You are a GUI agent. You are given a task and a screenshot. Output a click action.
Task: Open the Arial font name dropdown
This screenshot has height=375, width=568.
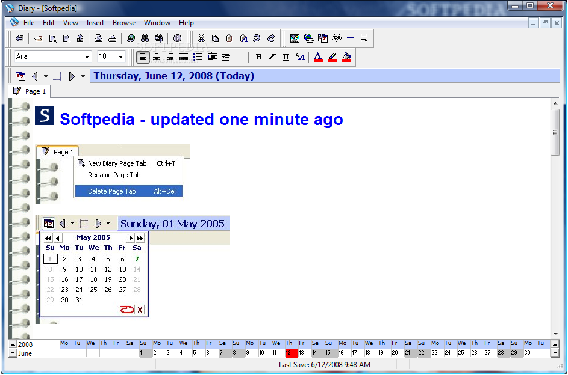(x=87, y=56)
